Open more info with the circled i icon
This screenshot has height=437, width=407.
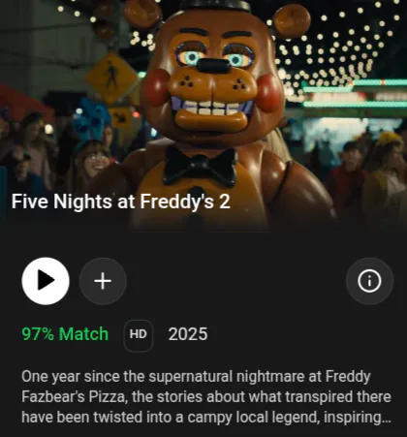coord(369,281)
